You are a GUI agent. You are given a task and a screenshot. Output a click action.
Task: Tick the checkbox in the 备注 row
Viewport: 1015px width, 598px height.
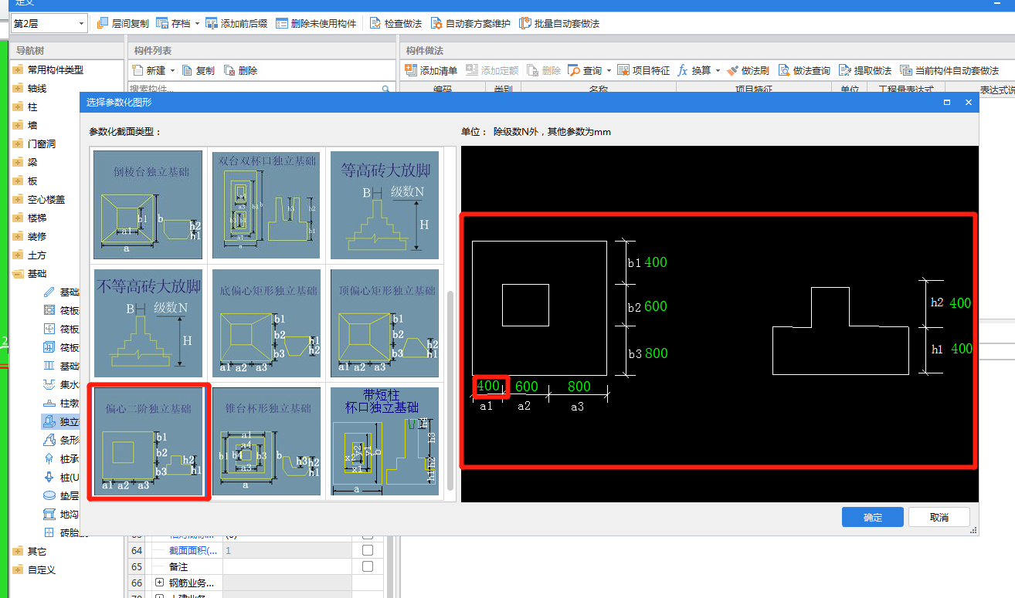point(368,566)
